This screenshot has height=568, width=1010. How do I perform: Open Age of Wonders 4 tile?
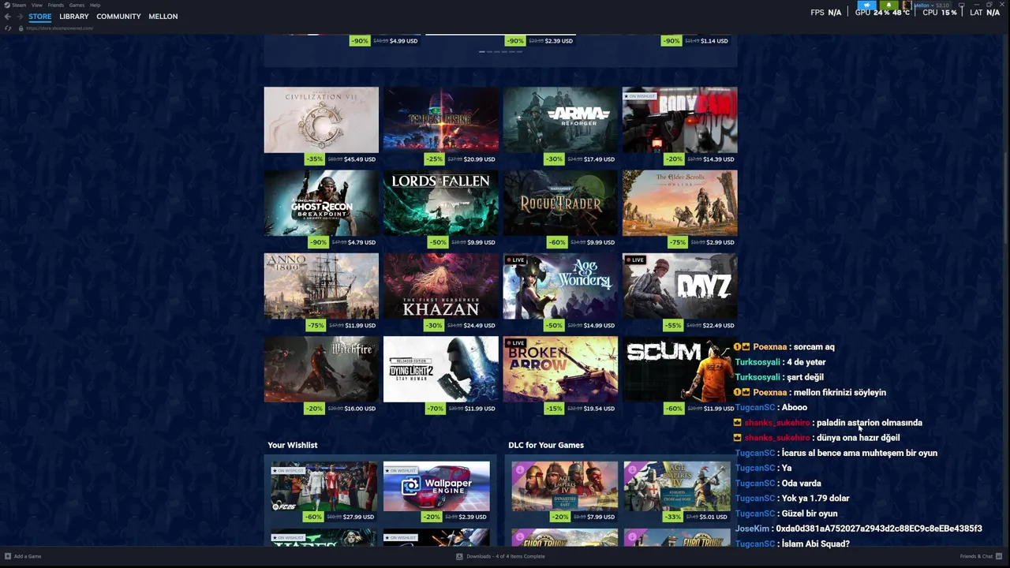[x=560, y=286]
